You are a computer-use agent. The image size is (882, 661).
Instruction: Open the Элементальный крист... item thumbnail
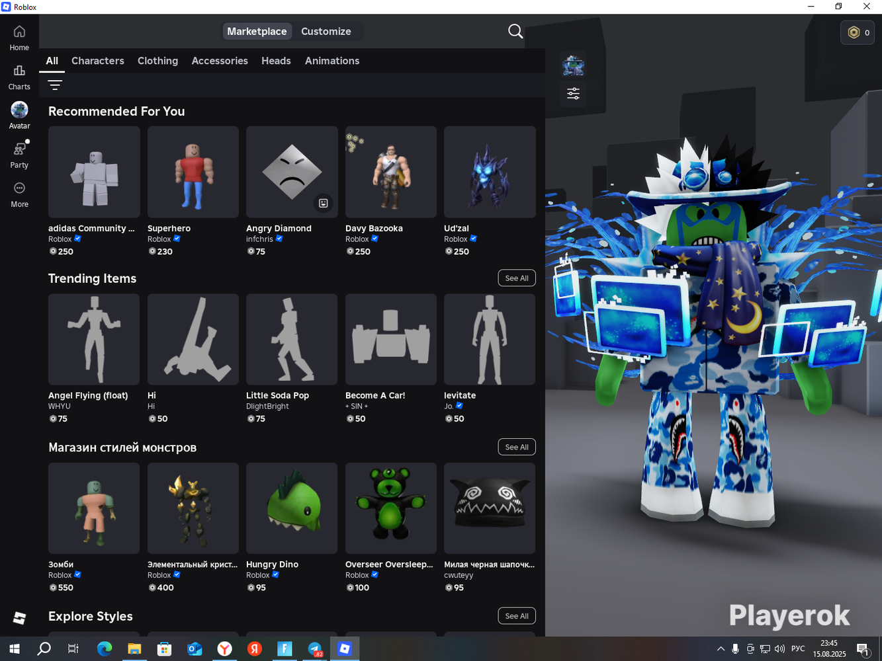(x=193, y=508)
